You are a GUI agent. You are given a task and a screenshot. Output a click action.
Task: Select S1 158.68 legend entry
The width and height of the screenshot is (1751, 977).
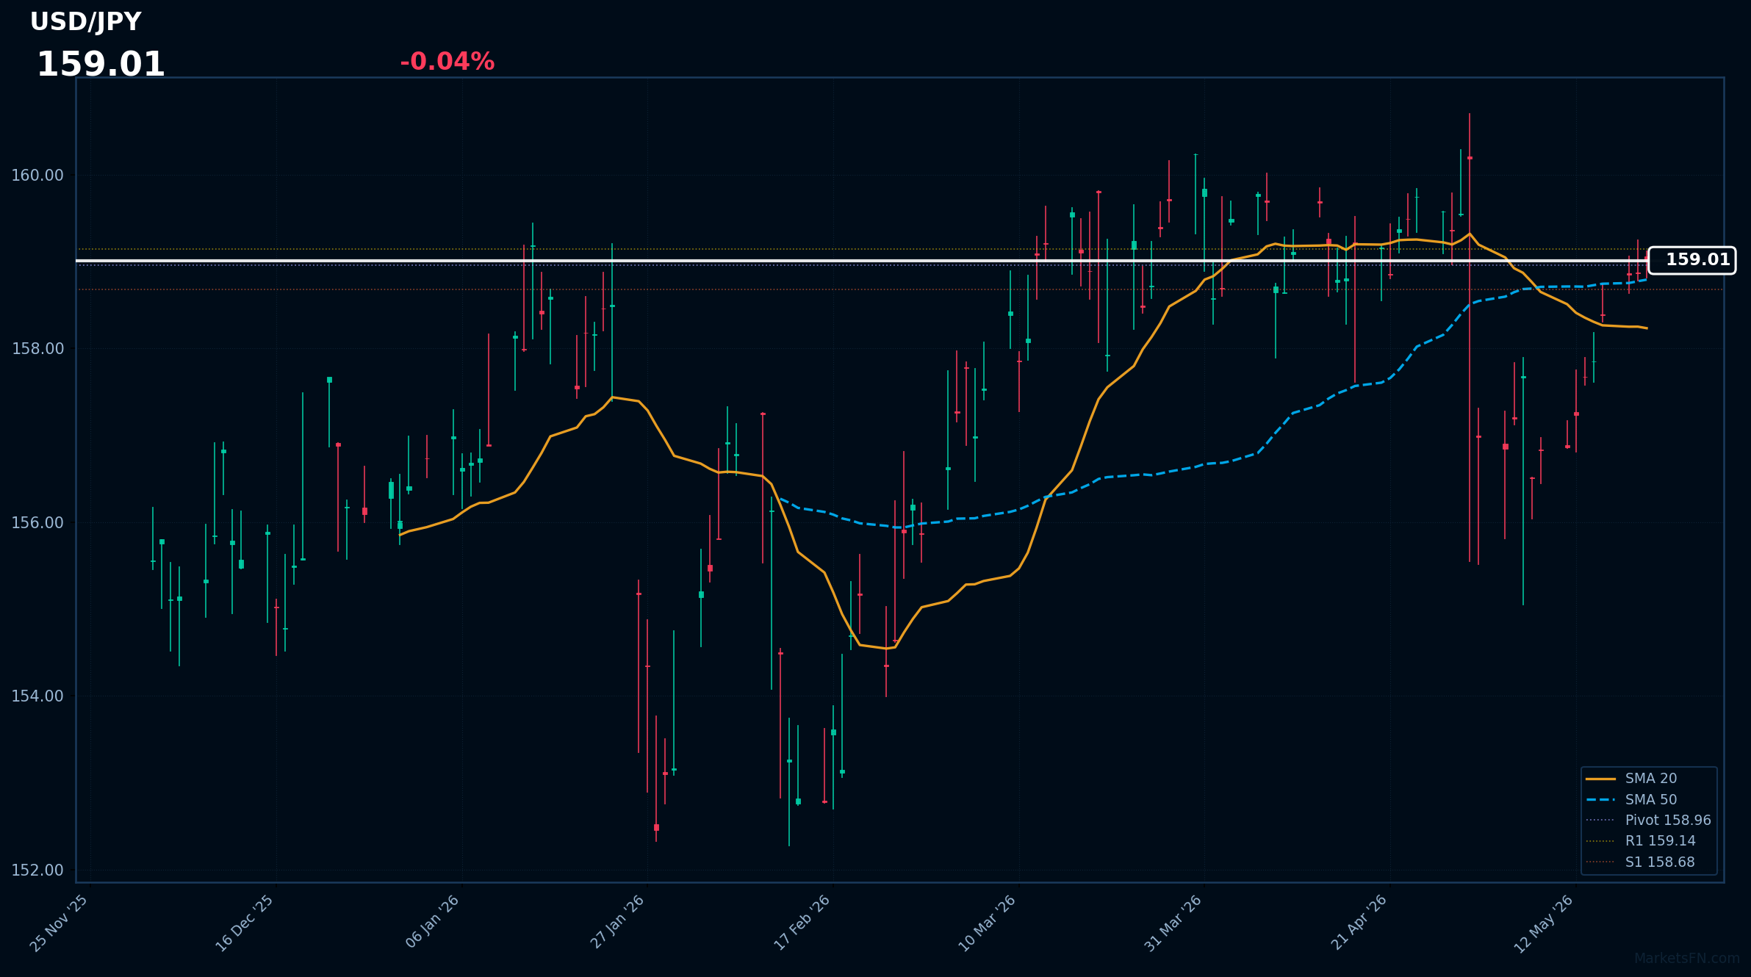click(x=1640, y=862)
